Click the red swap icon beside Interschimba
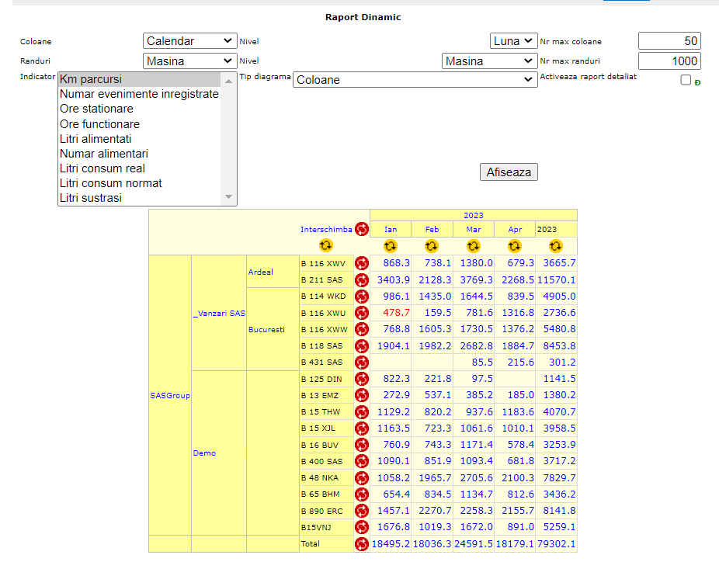 (362, 229)
